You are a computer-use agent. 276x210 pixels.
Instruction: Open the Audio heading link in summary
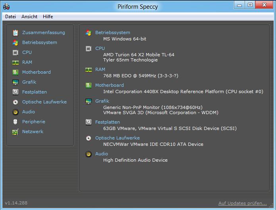tap(102, 154)
